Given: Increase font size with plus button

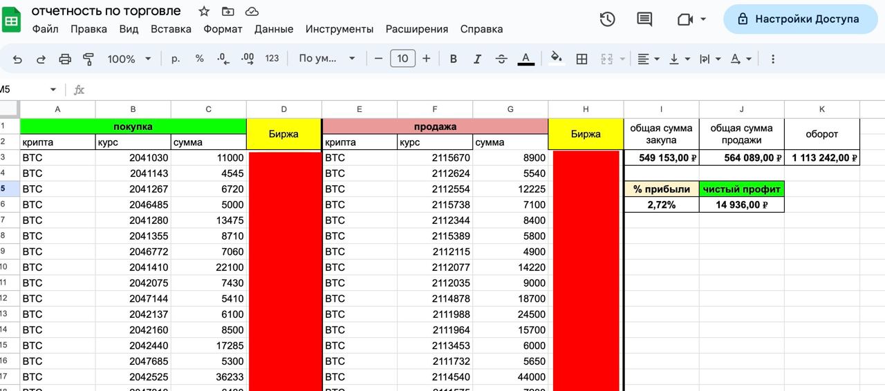Looking at the screenshot, I should pos(426,59).
